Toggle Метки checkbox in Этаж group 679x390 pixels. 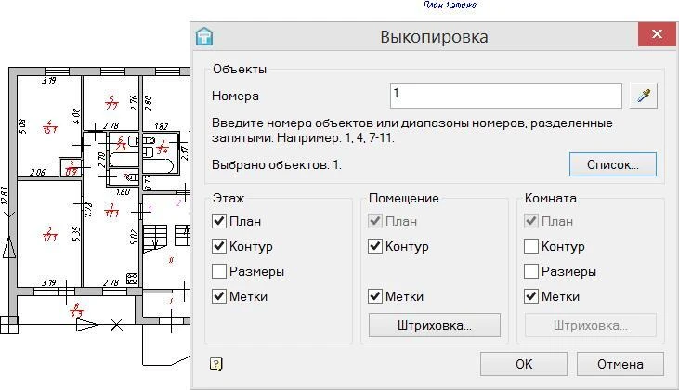click(219, 296)
